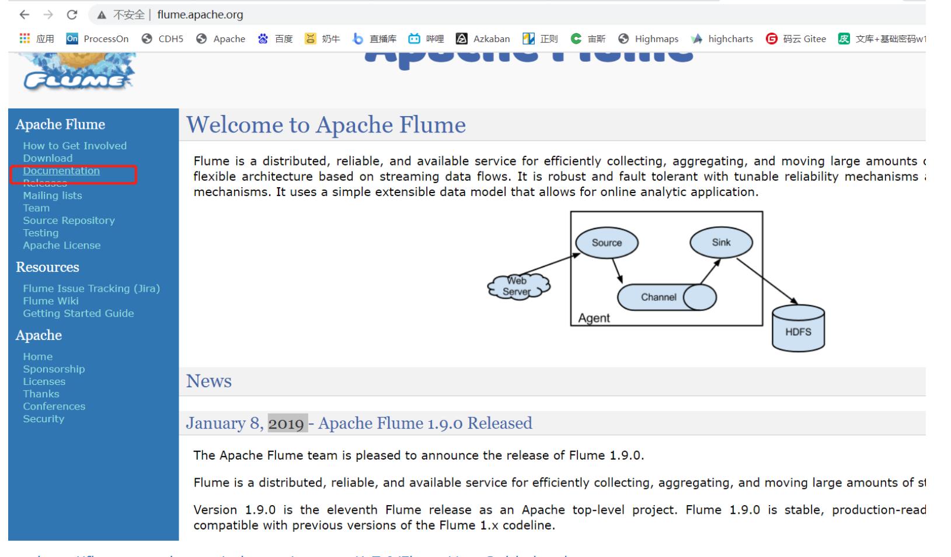This screenshot has height=557, width=951.
Task: Click the Flume logo image
Action: 79,72
